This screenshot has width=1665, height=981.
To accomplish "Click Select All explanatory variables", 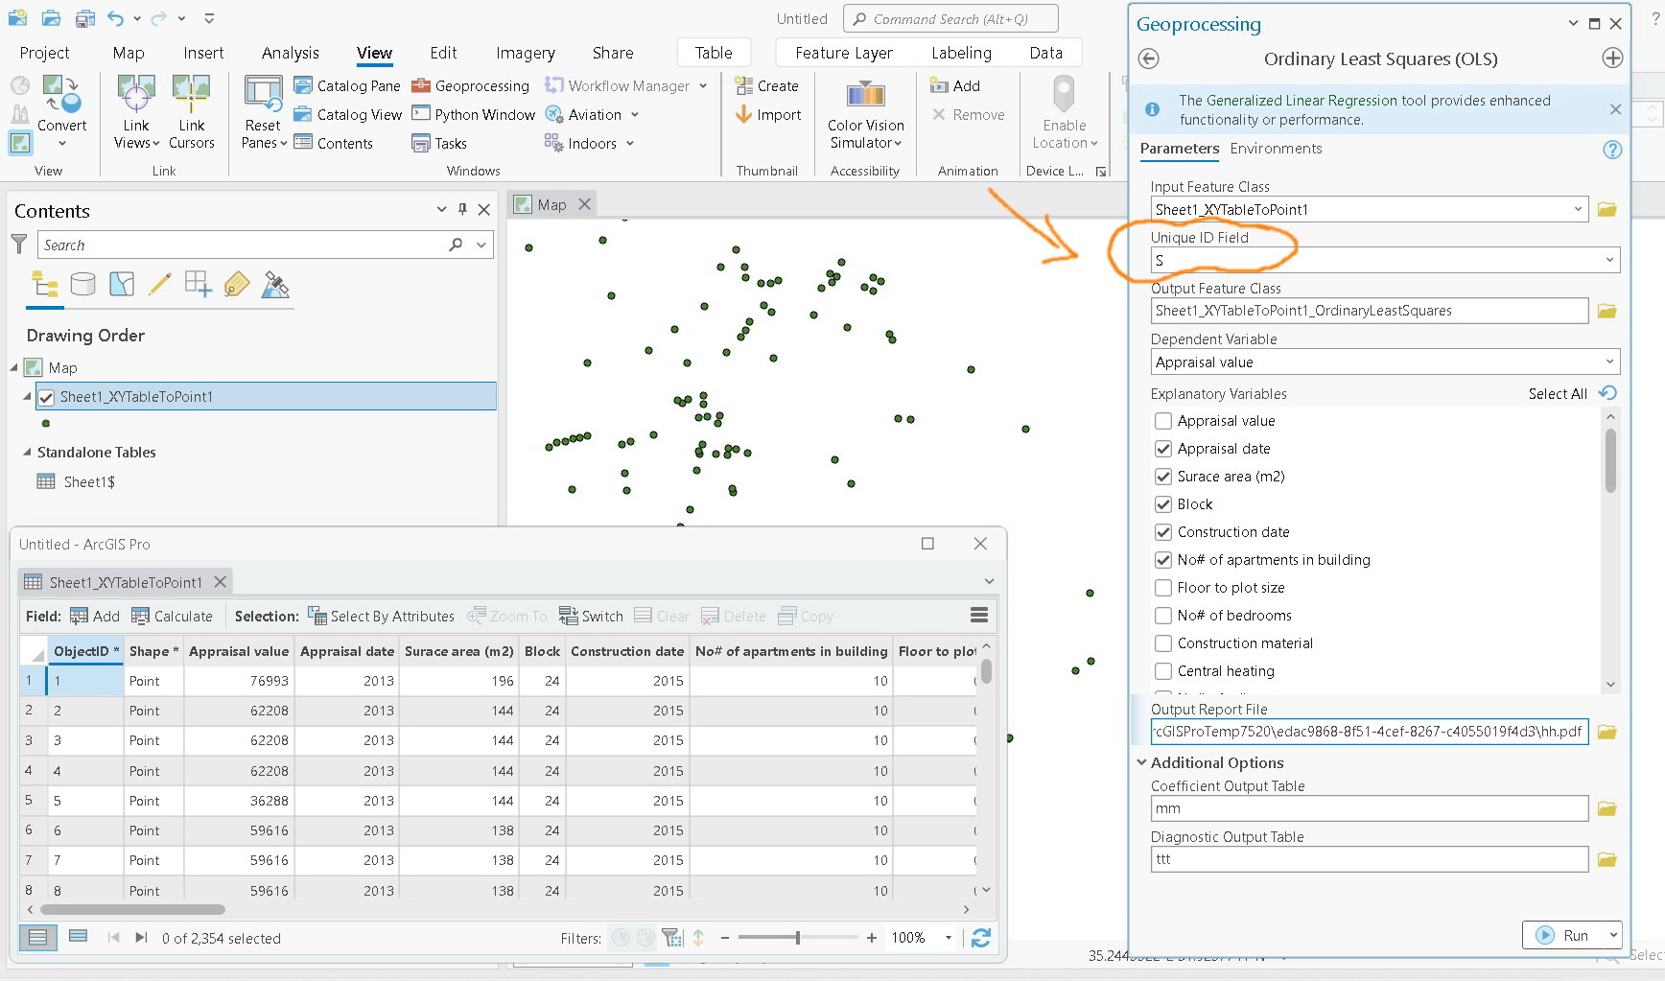I will pos(1558,394).
